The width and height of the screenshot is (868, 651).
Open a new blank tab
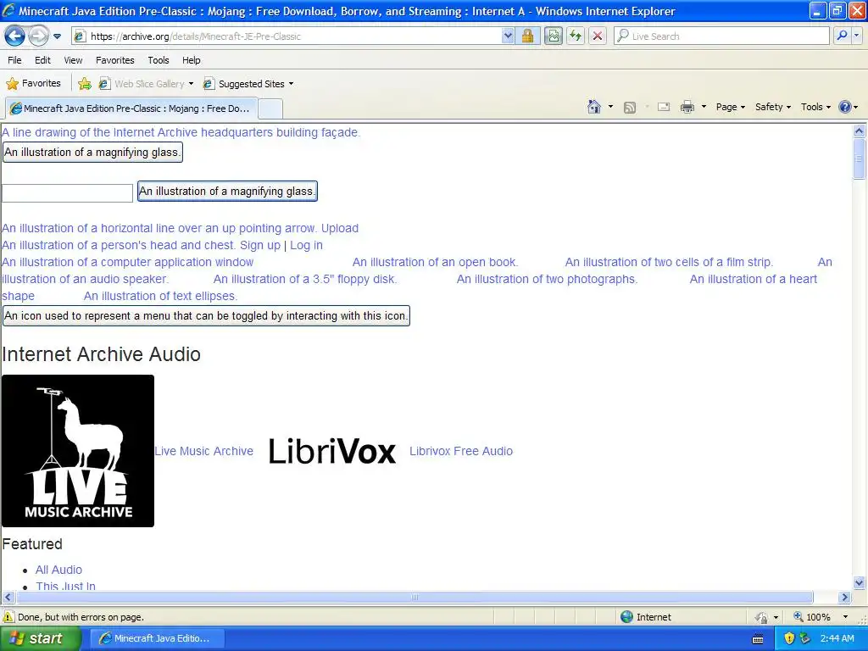pos(270,108)
